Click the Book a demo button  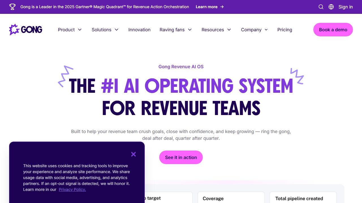click(x=333, y=29)
